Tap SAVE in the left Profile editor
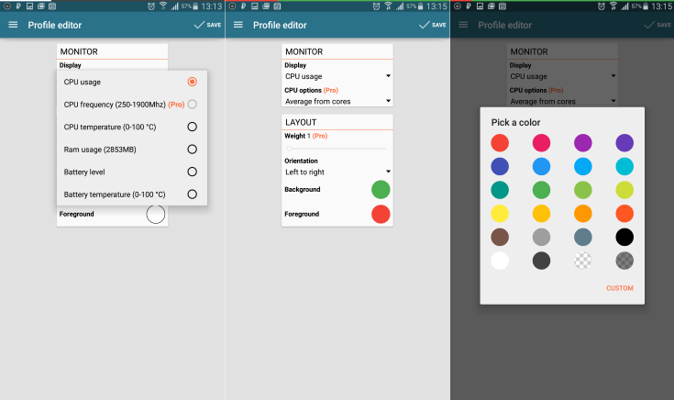Screen dimensions: 674x400 click(x=207, y=25)
